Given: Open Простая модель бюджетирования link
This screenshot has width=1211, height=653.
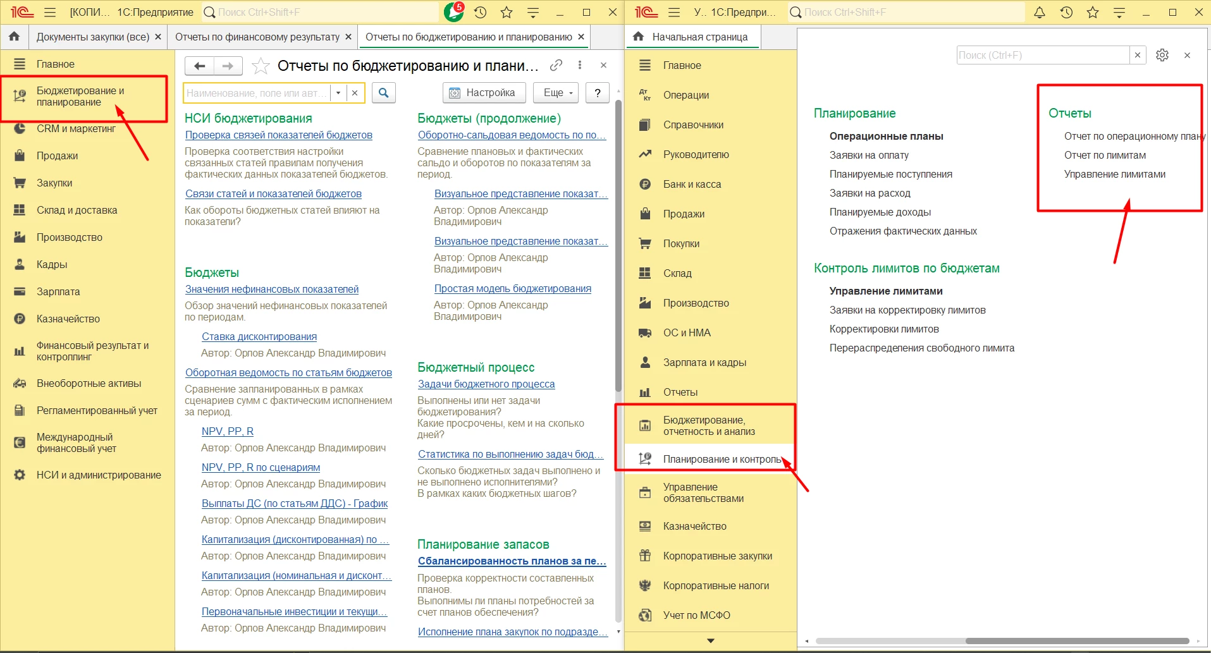Looking at the screenshot, I should (513, 288).
